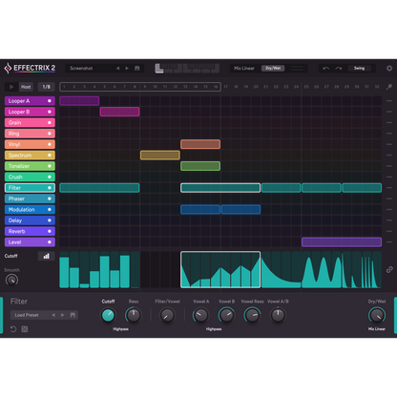Open the Filter preset grid browser icon
Viewport: 397px width, 397px height.
pyautogui.click(x=25, y=329)
